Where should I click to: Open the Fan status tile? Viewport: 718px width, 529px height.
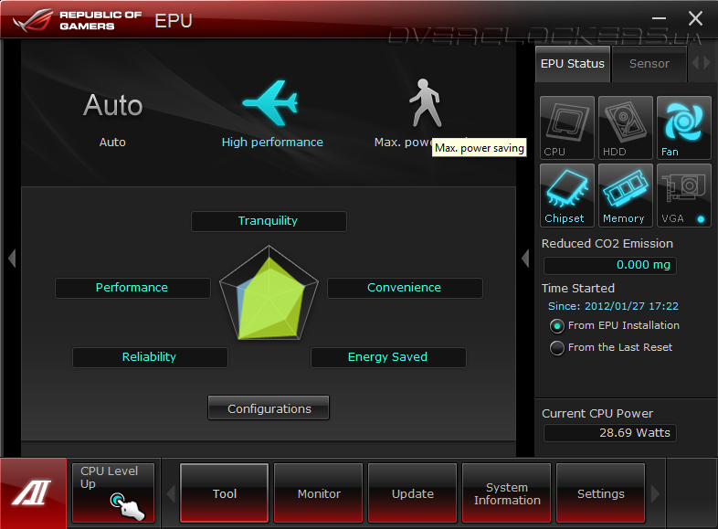[x=683, y=127]
